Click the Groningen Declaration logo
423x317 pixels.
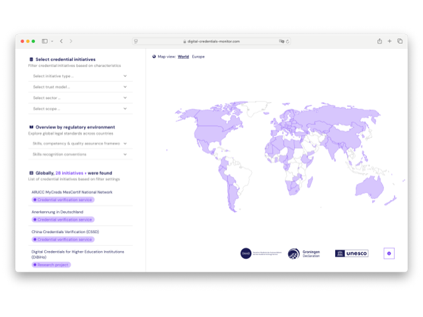304,254
